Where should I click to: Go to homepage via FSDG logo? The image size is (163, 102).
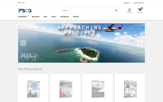click(x=25, y=10)
